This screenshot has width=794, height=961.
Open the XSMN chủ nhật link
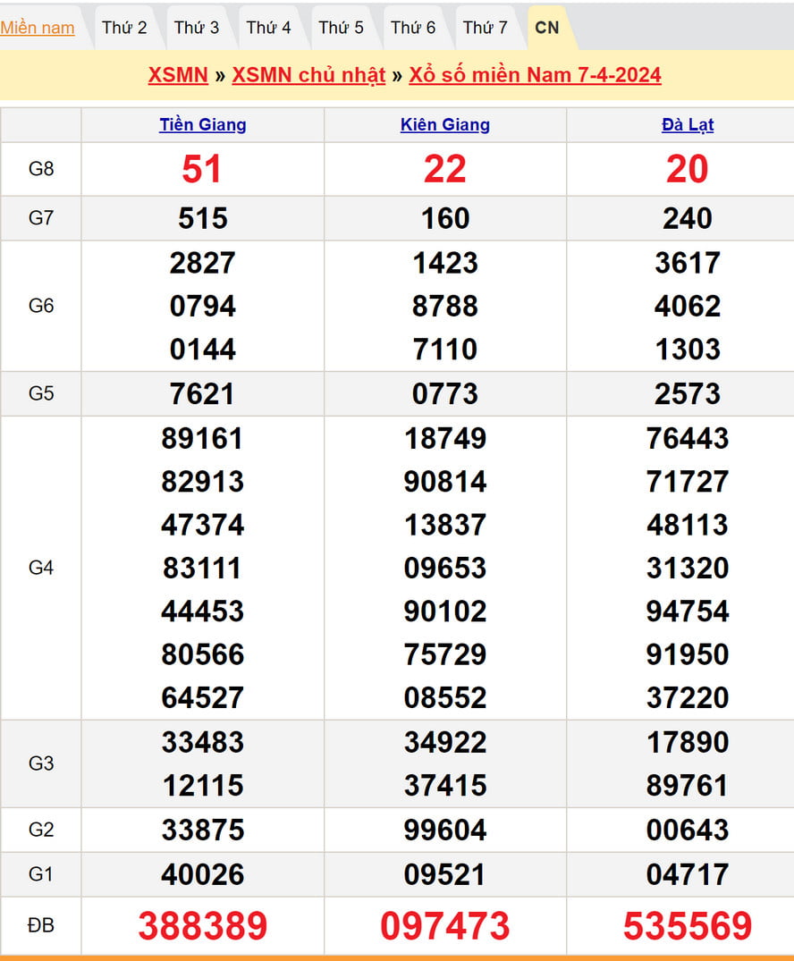(x=308, y=75)
